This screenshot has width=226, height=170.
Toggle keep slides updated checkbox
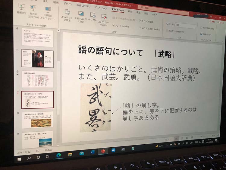click(x=114, y=18)
